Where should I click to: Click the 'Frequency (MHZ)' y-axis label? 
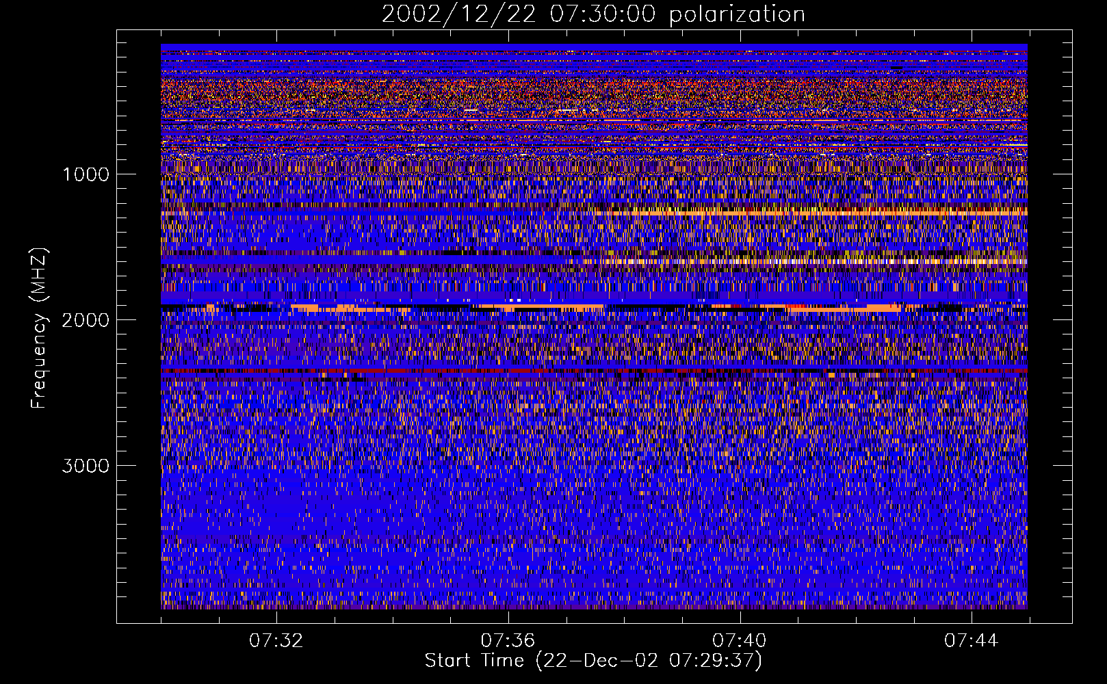click(40, 328)
